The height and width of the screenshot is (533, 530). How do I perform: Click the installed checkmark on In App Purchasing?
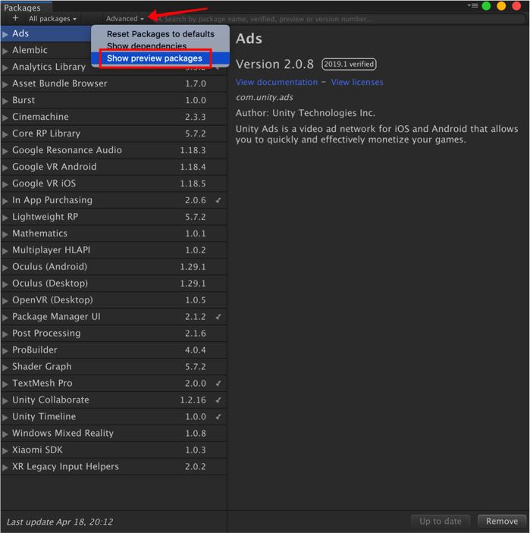[x=218, y=201]
